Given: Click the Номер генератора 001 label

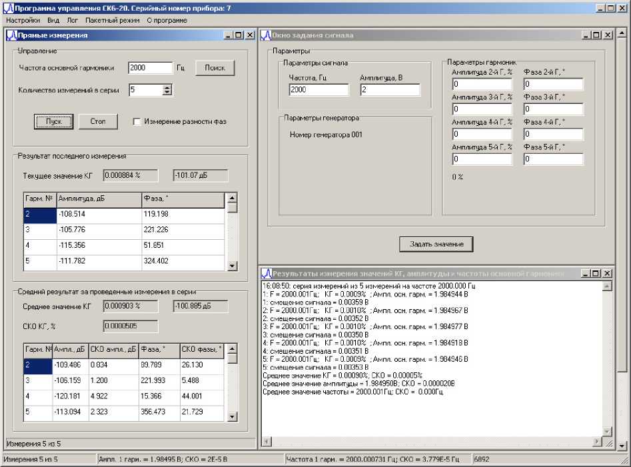Looking at the screenshot, I should [x=326, y=135].
